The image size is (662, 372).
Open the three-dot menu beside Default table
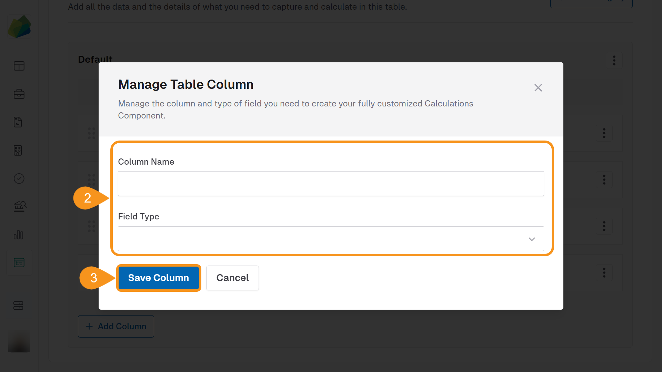click(614, 60)
